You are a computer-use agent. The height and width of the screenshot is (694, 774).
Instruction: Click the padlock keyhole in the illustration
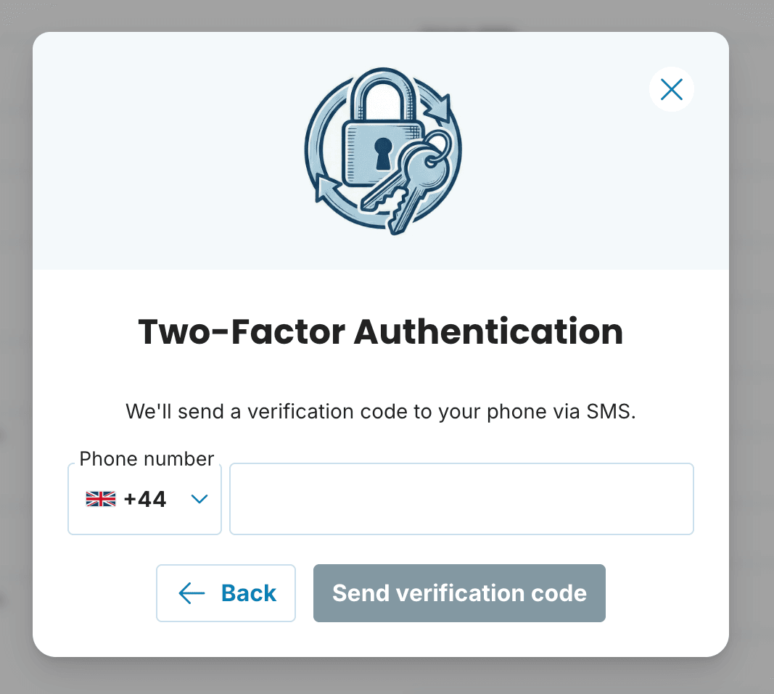382,154
